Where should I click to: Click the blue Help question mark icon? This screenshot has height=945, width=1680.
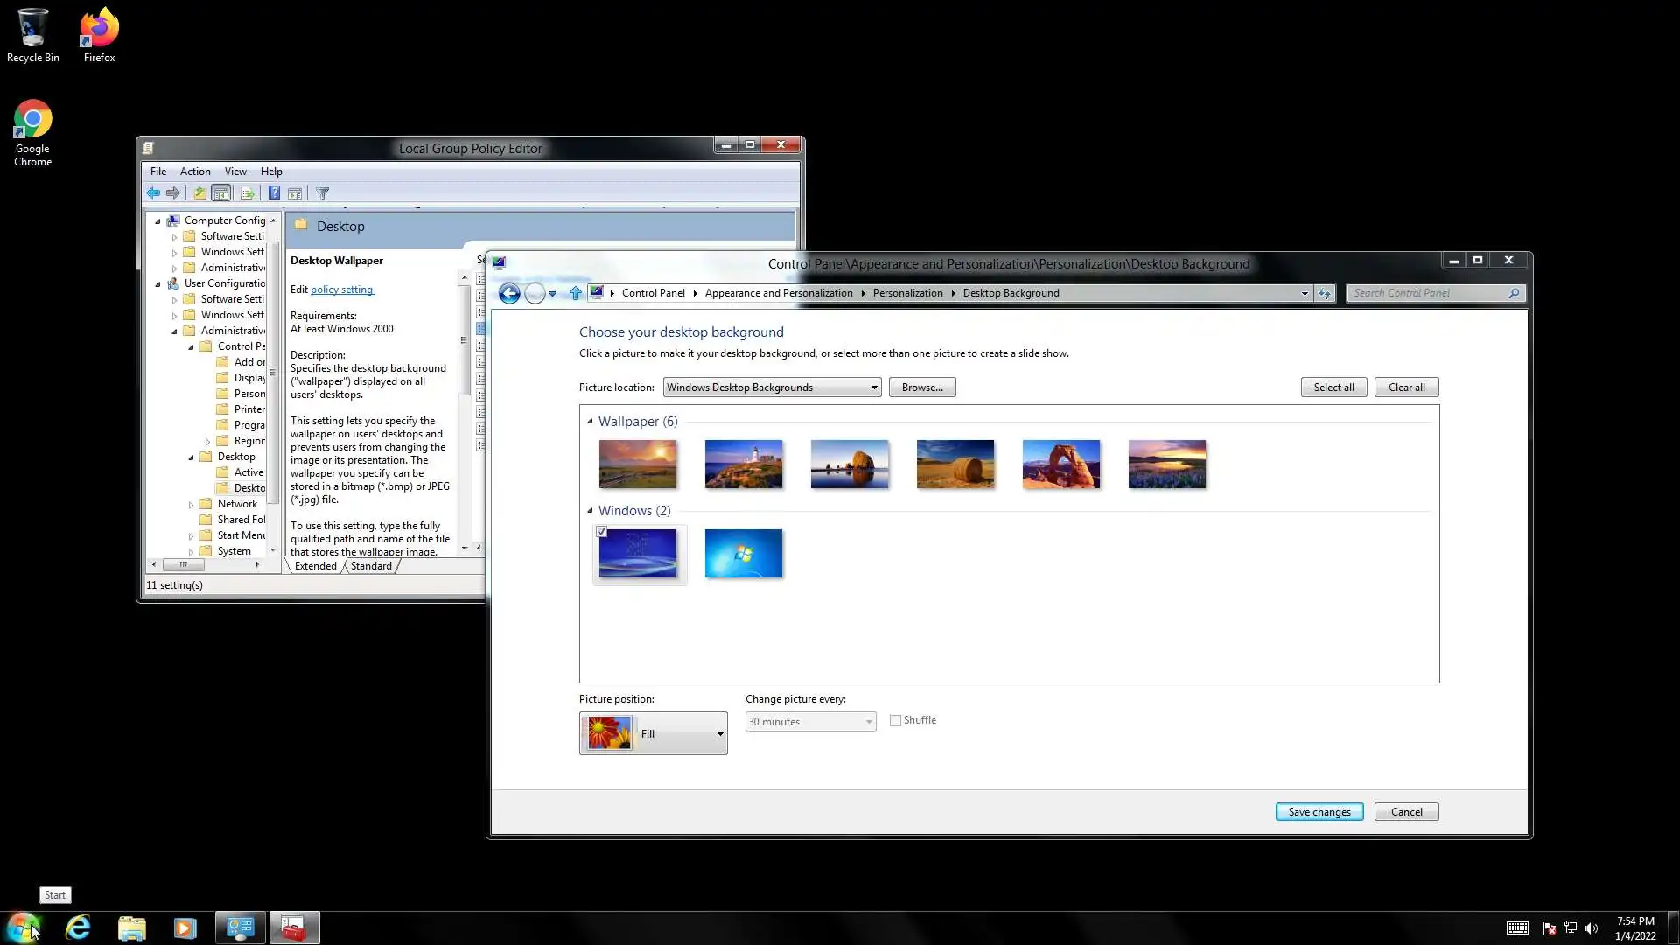click(x=274, y=193)
